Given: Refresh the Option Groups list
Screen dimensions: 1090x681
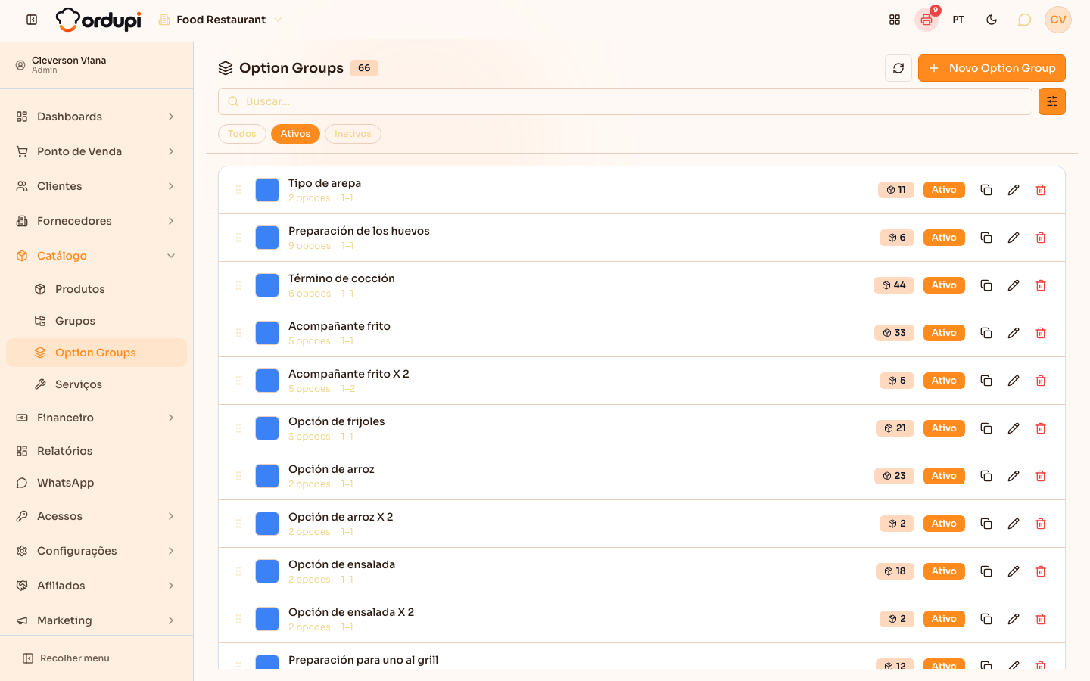Looking at the screenshot, I should tap(898, 68).
